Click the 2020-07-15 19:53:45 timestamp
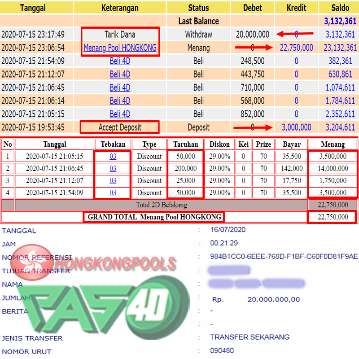The width and height of the screenshot is (359, 359). pos(33,127)
